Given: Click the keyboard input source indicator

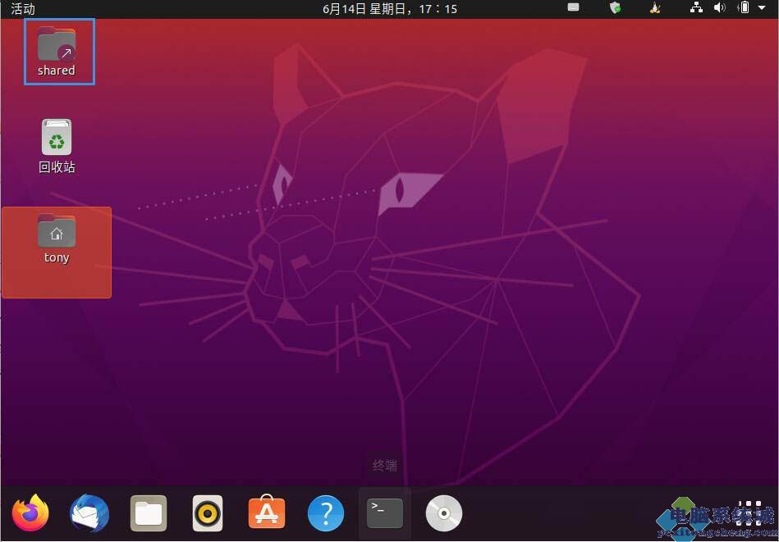Looking at the screenshot, I should tap(573, 8).
